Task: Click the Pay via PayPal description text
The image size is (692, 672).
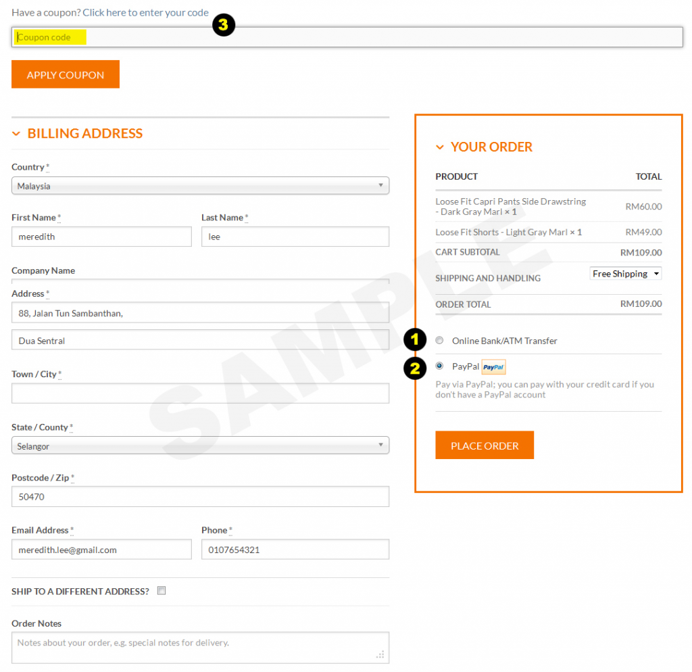Action: tap(545, 389)
